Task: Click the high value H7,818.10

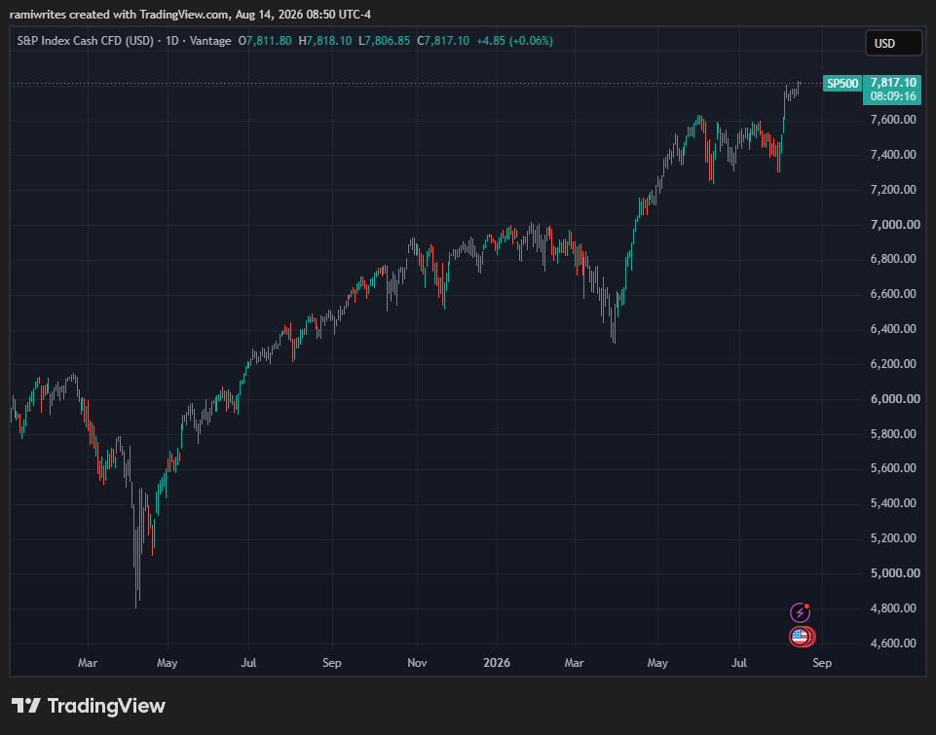Action: click(325, 41)
